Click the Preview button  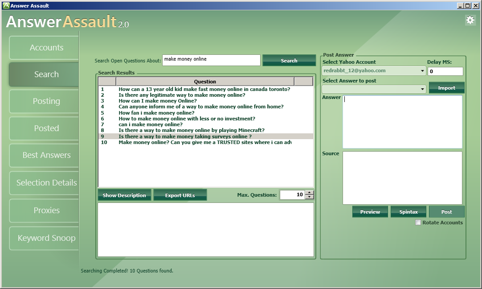coord(370,212)
